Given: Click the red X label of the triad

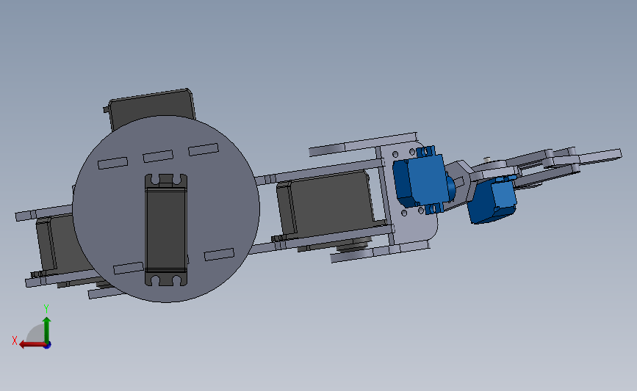Looking at the screenshot, I should [15, 340].
